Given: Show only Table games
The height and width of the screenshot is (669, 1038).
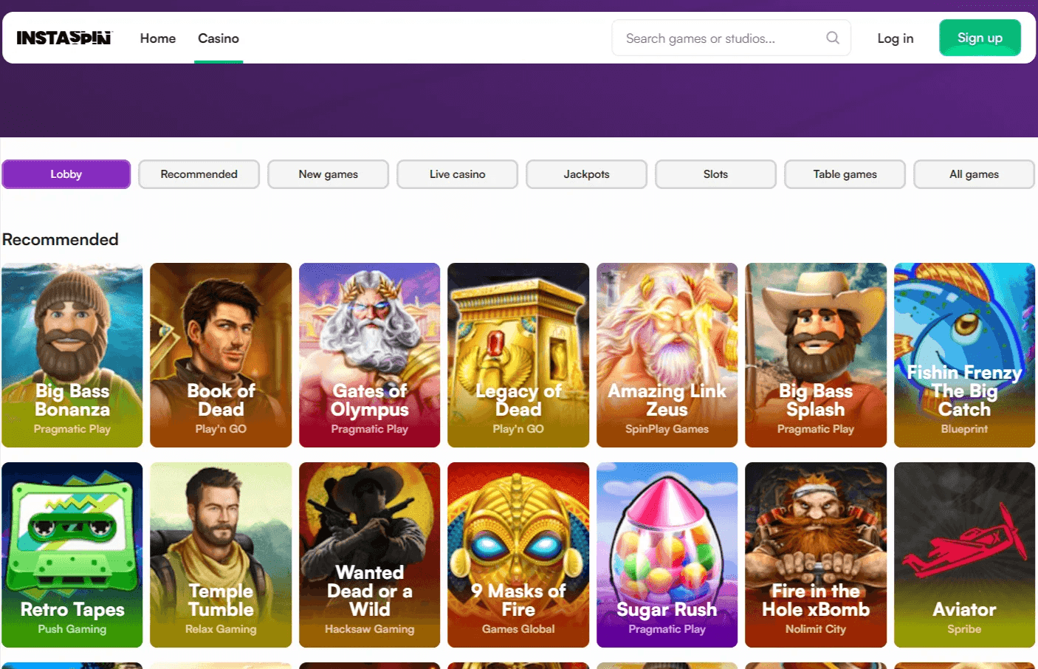Looking at the screenshot, I should (844, 174).
